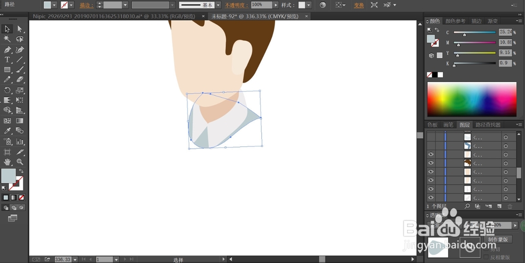Enable the 反相蒙版 checkbox
Image resolution: width=525 pixels, height=263 pixels.
[x=486, y=257]
